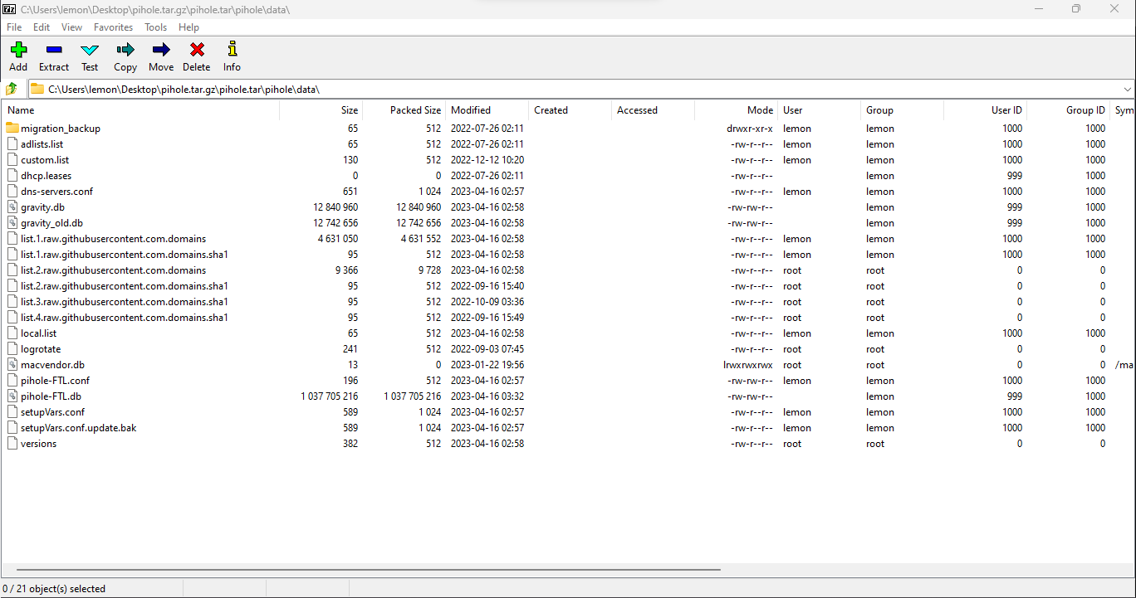Open the File menu

pyautogui.click(x=14, y=27)
